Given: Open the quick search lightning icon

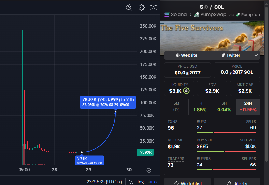Looking at the screenshot, I should pyautogui.click(x=129, y=7).
